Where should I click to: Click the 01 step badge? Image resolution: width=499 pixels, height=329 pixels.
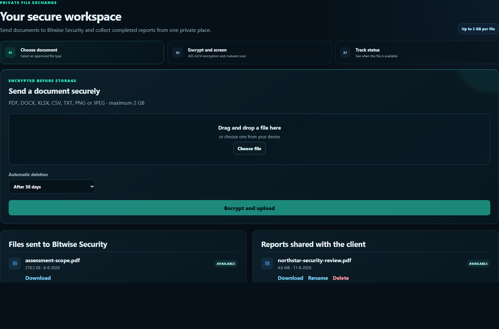tap(10, 53)
